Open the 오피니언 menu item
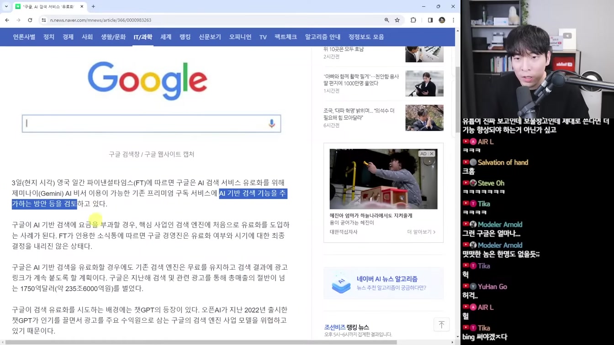Image resolution: width=614 pixels, height=345 pixels. [240, 37]
